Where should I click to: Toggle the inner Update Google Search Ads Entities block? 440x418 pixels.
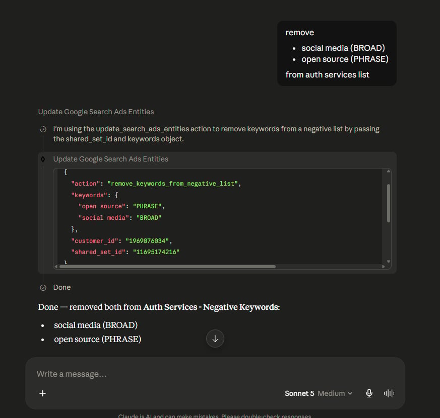(x=110, y=159)
